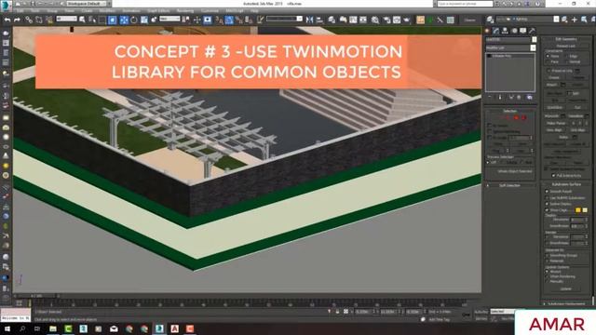Open the Modify command panel tab
The image size is (596, 335).
(496, 31)
